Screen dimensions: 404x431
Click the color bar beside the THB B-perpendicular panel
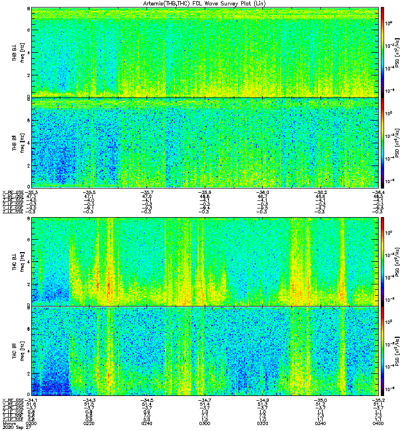pos(382,52)
